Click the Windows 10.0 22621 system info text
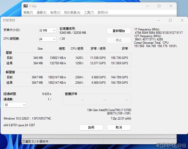This screenshot has height=149, width=188. (x=27, y=119)
